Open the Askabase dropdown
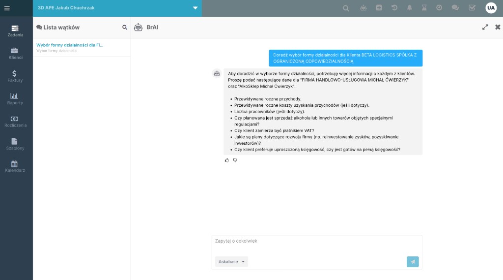This screenshot has height=280, width=503. click(x=231, y=262)
